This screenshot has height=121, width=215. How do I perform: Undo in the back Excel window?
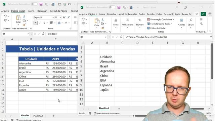(5, 16)
